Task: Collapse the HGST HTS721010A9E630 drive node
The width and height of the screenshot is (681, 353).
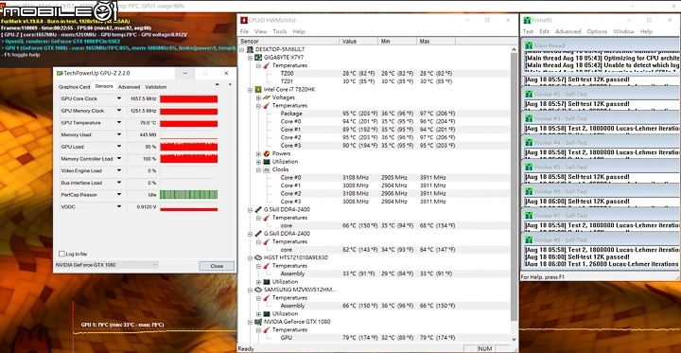Action: [250, 257]
